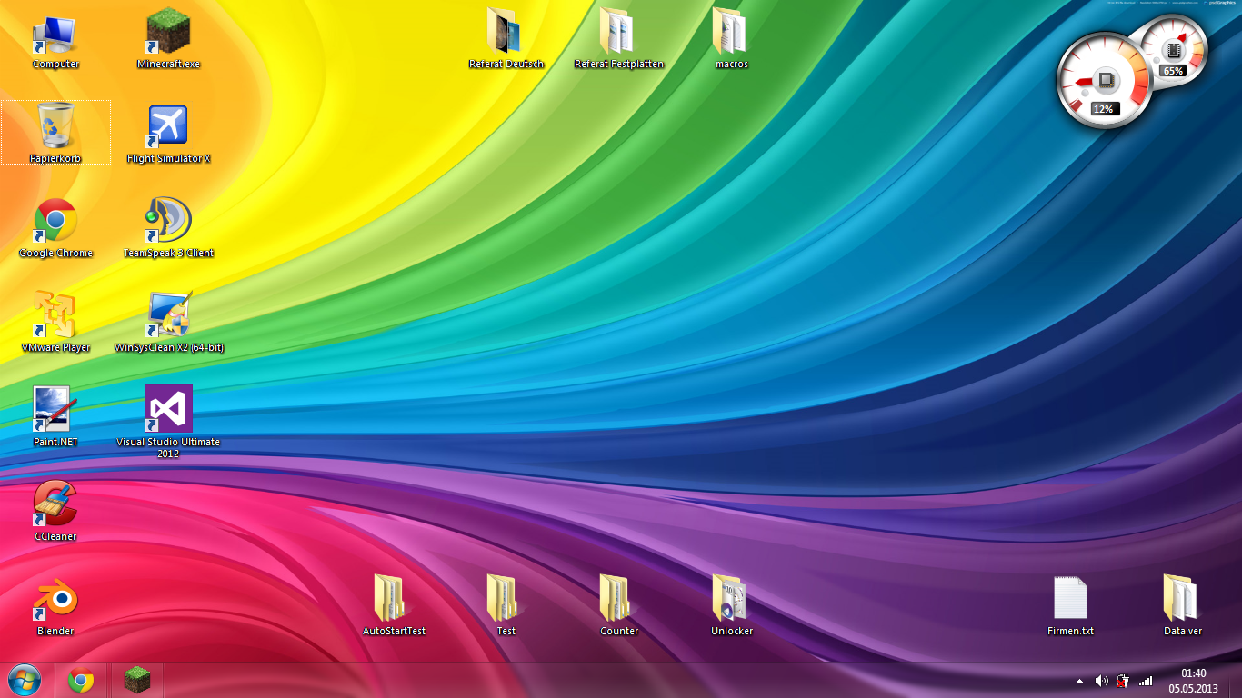
Task: Select the Paint.NET shortcut icon
Action: click(x=55, y=411)
